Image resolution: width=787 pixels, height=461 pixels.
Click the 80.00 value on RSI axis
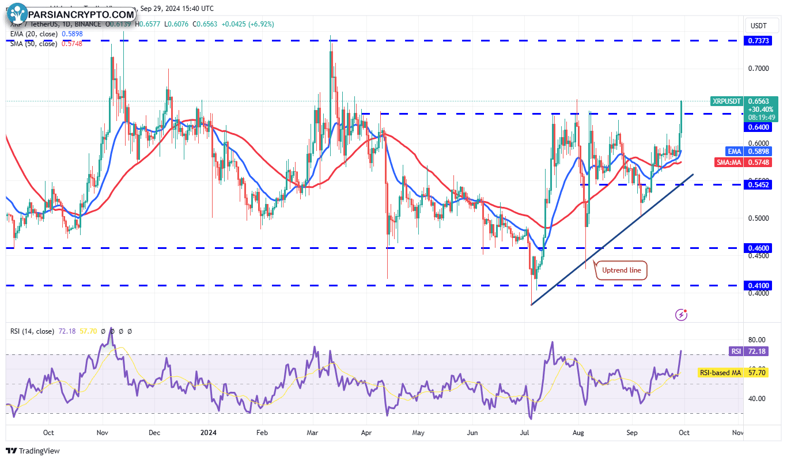757,339
